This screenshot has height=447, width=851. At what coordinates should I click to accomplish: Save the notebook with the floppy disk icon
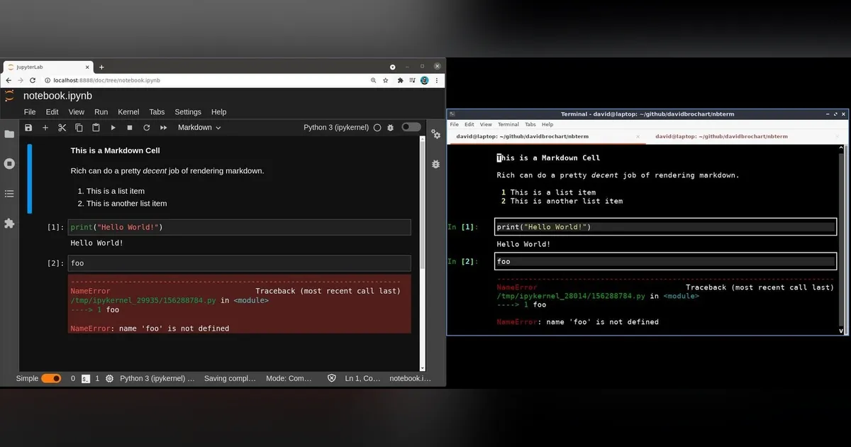[x=28, y=128]
